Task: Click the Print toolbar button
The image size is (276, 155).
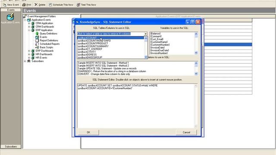Action: (27, 5)
